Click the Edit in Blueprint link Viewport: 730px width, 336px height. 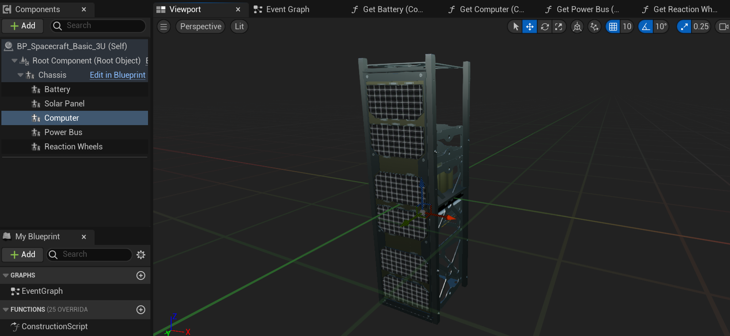(x=118, y=75)
